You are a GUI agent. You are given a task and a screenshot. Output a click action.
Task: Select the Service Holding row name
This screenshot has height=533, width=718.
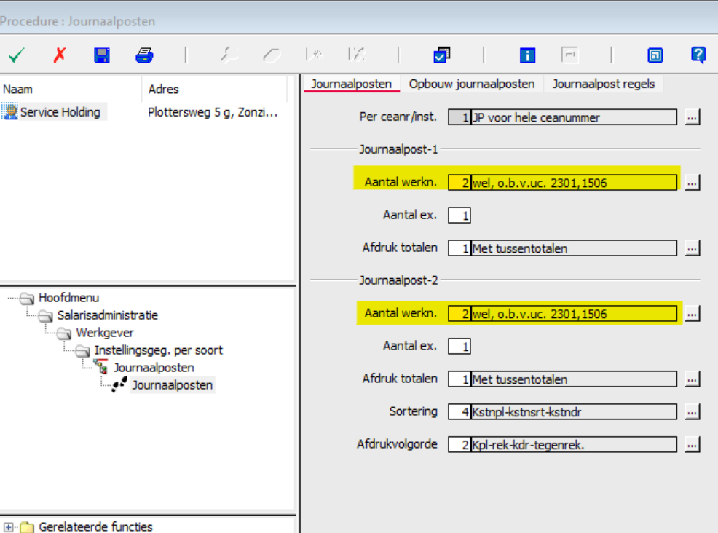click(60, 112)
